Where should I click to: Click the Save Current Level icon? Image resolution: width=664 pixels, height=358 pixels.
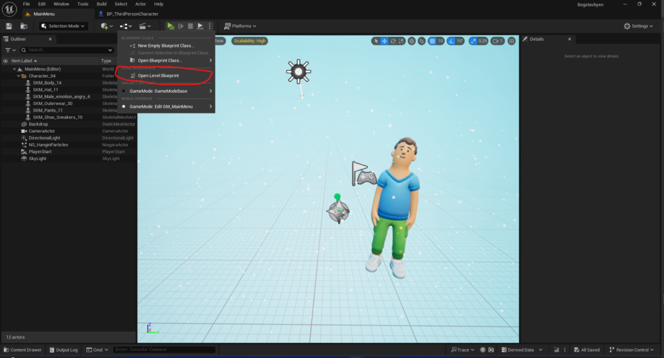(x=9, y=26)
